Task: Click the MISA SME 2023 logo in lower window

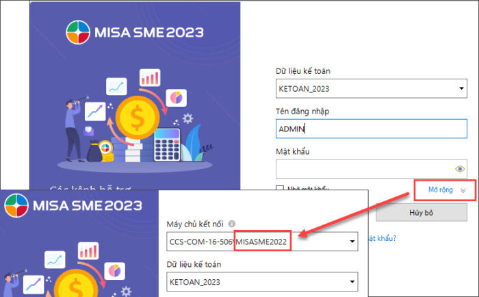Action: point(73,205)
